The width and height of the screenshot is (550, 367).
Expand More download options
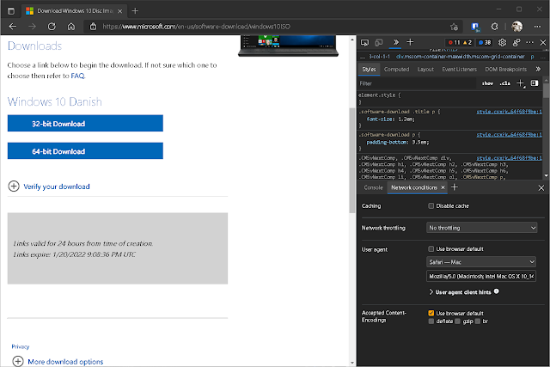tap(58, 361)
